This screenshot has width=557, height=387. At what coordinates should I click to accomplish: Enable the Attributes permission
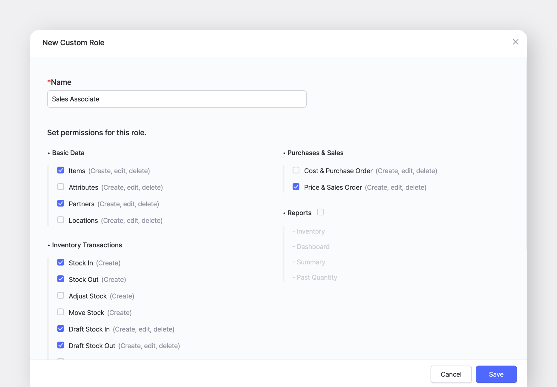[x=61, y=187]
